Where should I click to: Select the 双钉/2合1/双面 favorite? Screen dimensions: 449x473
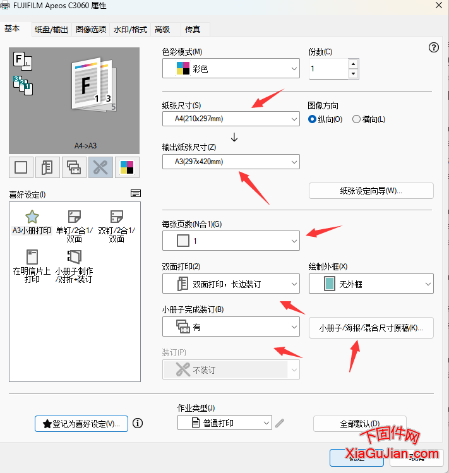click(116, 226)
